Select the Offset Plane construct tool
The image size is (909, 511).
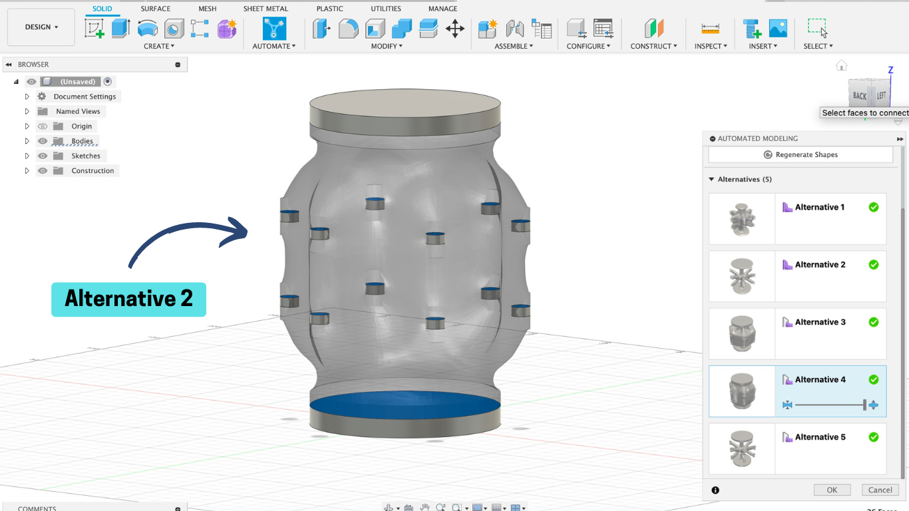coord(654,29)
